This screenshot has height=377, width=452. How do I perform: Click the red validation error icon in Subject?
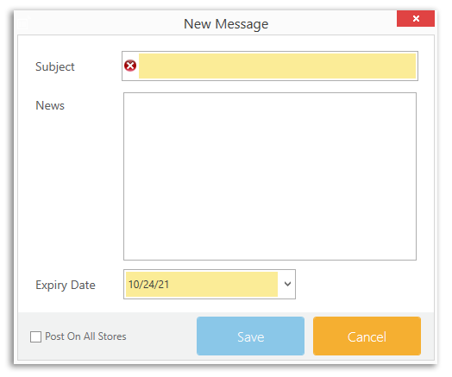click(130, 66)
